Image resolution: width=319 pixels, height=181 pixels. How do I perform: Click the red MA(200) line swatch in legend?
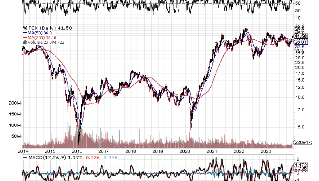[x=25, y=38]
